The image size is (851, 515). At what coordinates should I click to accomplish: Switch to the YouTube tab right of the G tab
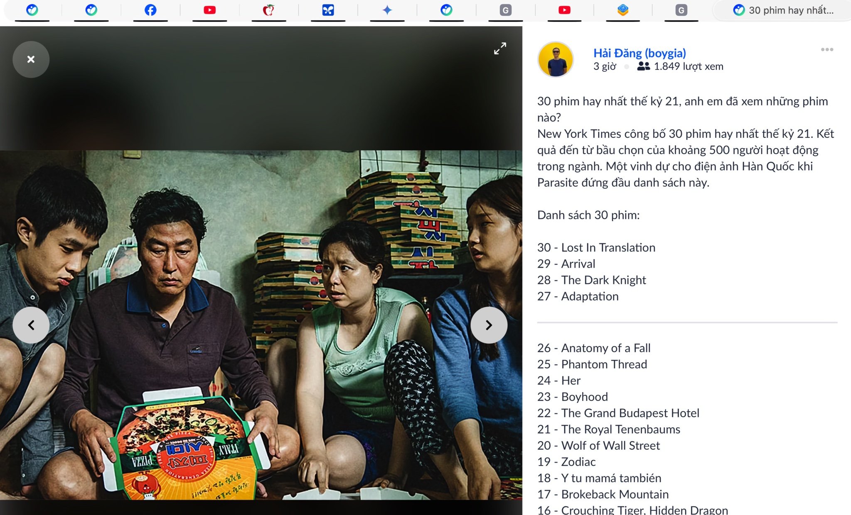pyautogui.click(x=564, y=10)
